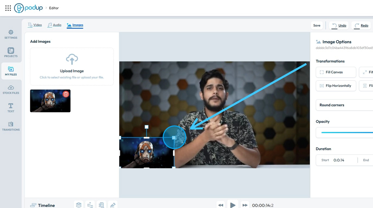
Task: Switch to the Video tab
Action: 35,25
